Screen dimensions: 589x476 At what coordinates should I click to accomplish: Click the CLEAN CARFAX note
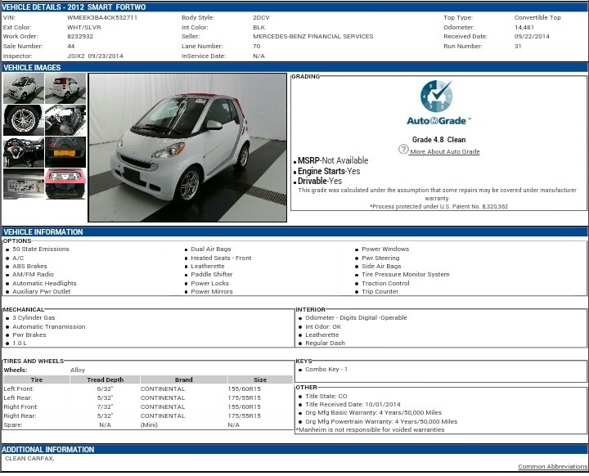click(x=29, y=458)
